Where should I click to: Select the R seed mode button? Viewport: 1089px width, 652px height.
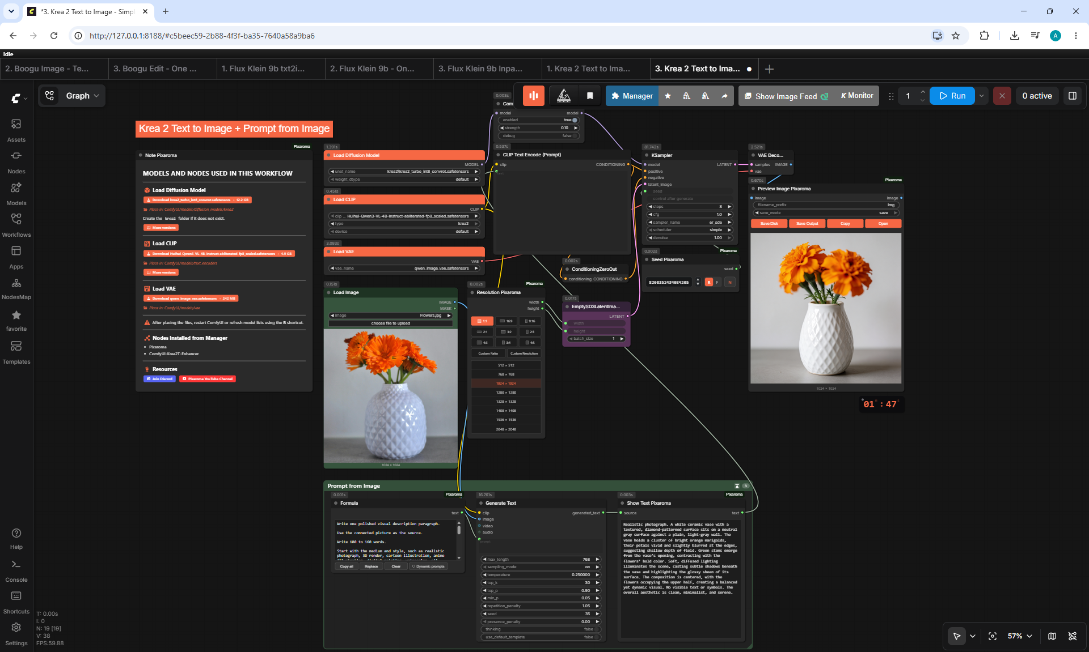point(708,282)
